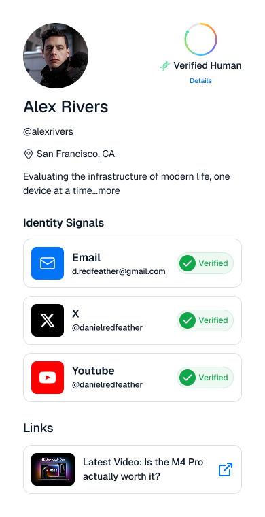Click the Verified badge on Youtube card
Viewport: 265px width, 517px height.
pos(205,377)
